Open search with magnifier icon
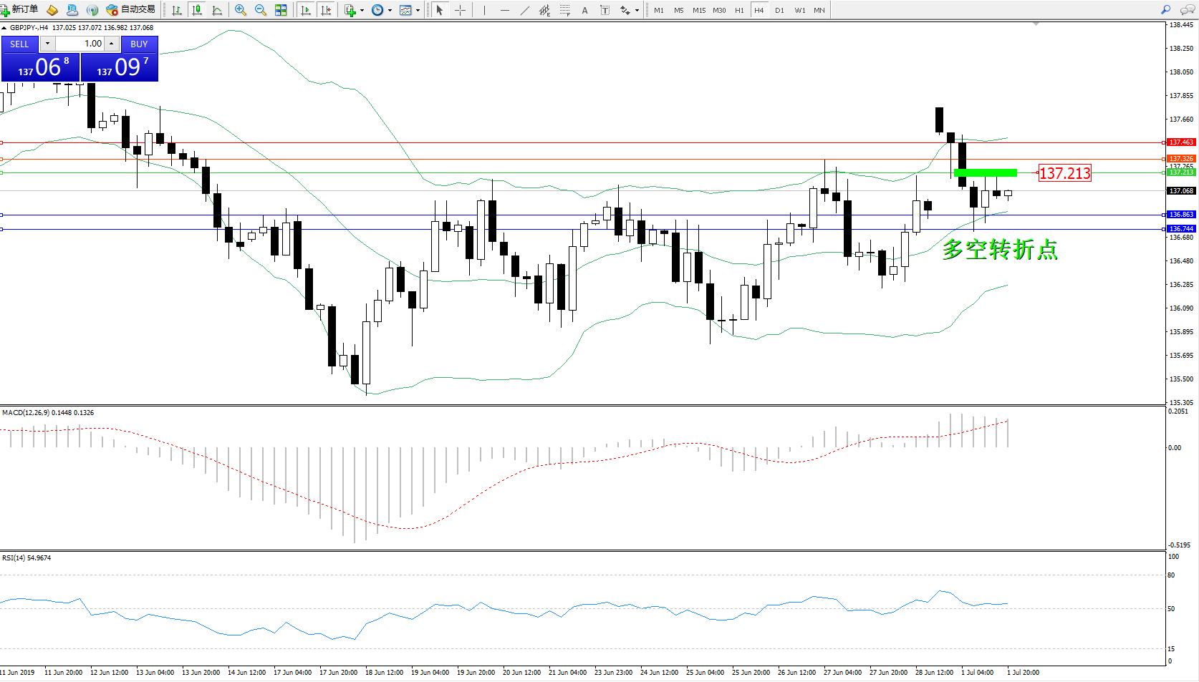 pyautogui.click(x=1165, y=10)
